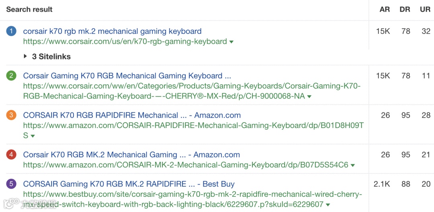Open 'corsair k70 rgb mk.2 mechanical gaming keyboard' title
The height and width of the screenshot is (212, 434).
coord(113,31)
